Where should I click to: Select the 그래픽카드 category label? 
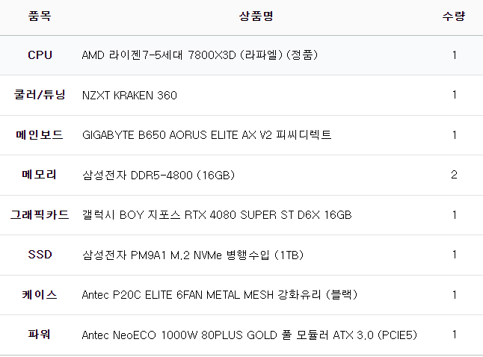(40, 215)
